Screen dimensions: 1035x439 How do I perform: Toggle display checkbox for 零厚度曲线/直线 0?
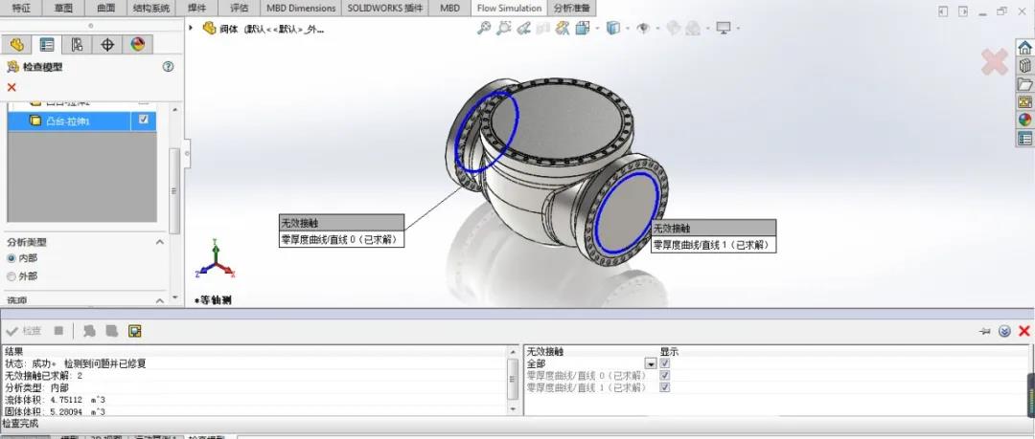665,376
